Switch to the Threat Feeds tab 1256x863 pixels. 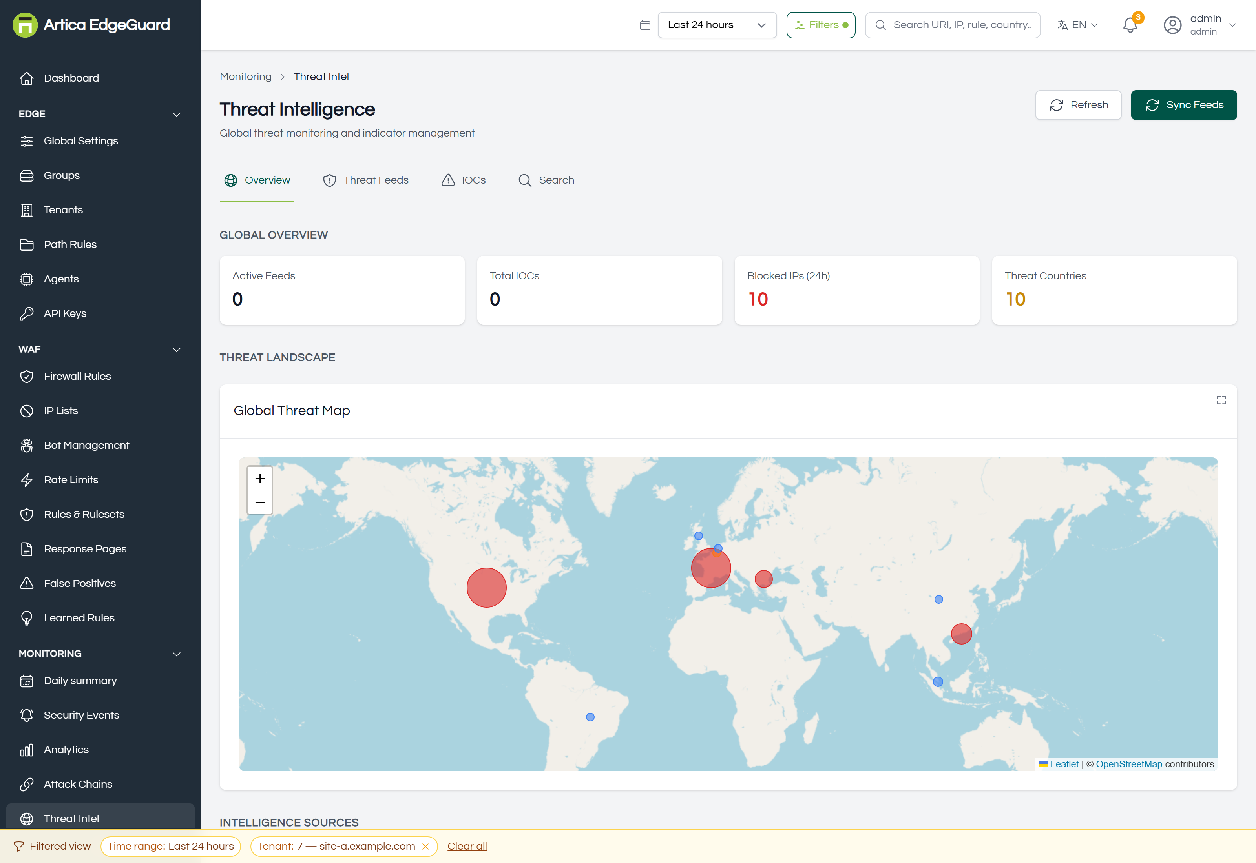366,180
